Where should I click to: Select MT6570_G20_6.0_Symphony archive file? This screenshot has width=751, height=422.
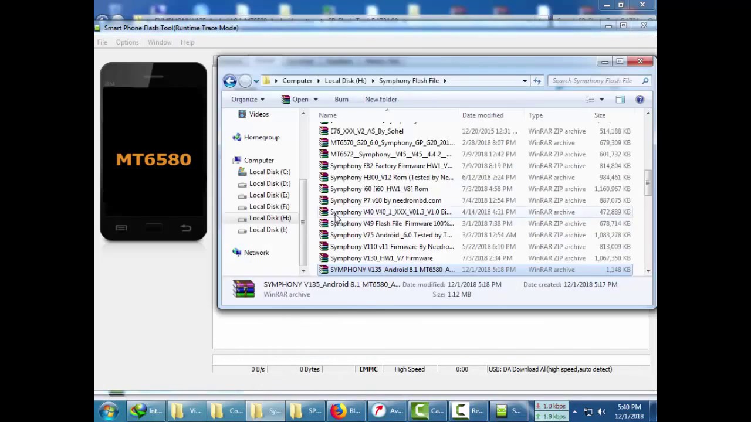(475, 143)
